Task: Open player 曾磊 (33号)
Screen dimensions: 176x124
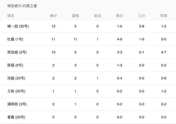Action: tap(16, 117)
